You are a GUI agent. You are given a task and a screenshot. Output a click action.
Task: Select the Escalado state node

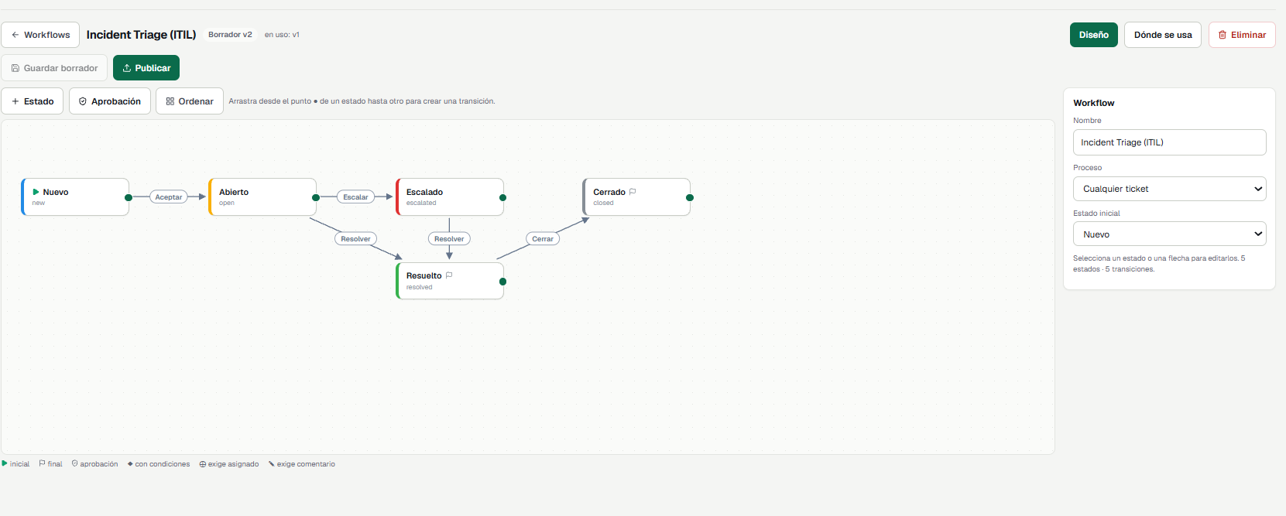coord(450,197)
